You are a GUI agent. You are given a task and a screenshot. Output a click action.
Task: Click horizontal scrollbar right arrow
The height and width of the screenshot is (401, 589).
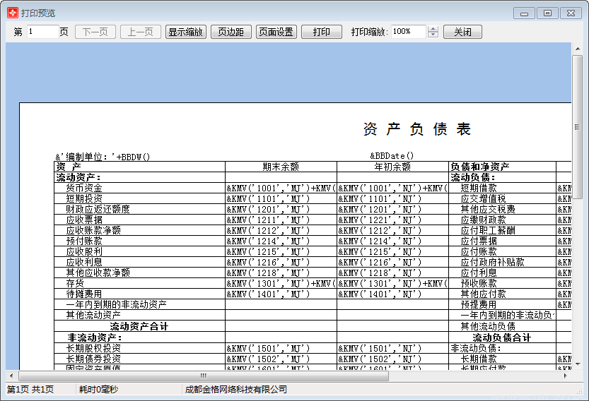[566, 376]
